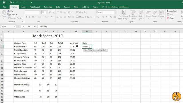Click the Orientation icon
This screenshot has height=103, width=183.
click(69, 12)
